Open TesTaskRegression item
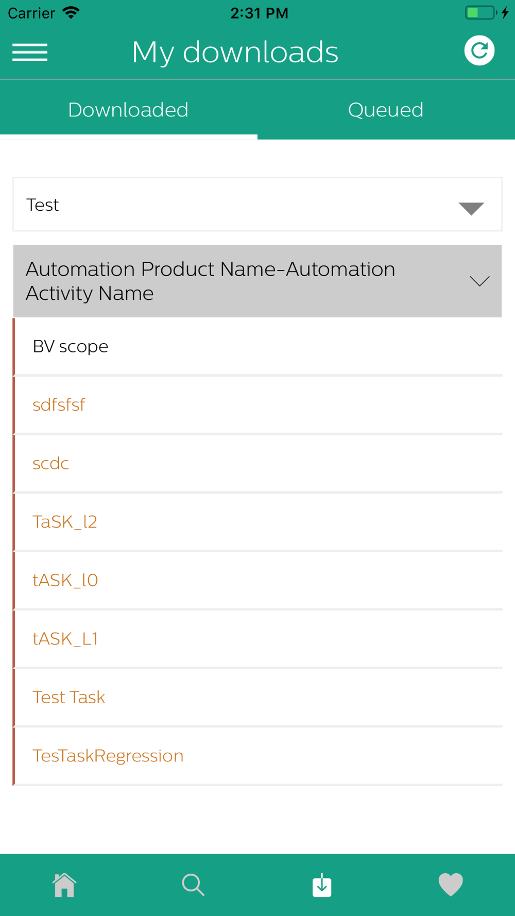The height and width of the screenshot is (916, 515). (x=108, y=756)
